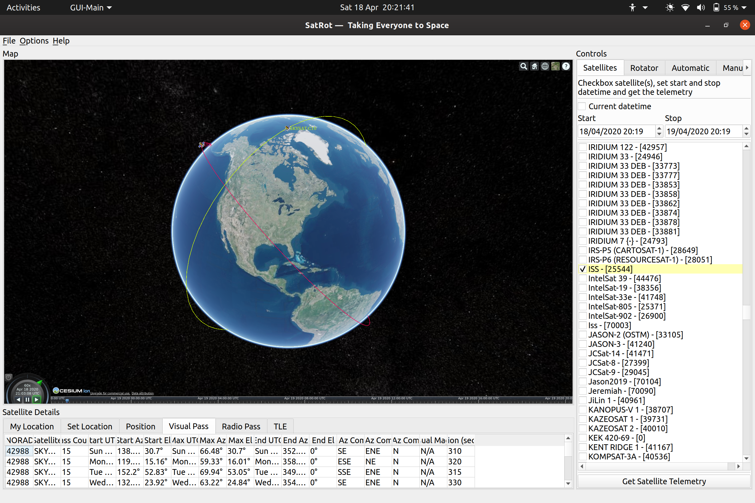
Task: Switch to My Location tab
Action: coord(32,426)
